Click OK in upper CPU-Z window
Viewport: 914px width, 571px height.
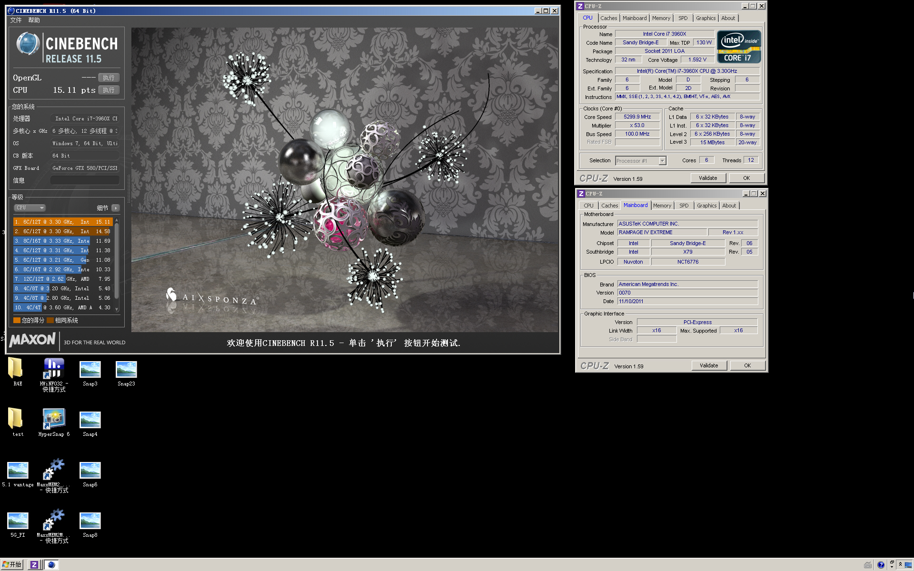pos(746,178)
